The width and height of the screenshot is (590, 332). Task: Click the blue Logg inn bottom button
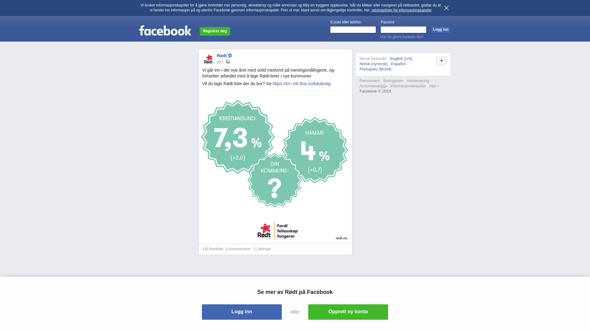(x=242, y=312)
